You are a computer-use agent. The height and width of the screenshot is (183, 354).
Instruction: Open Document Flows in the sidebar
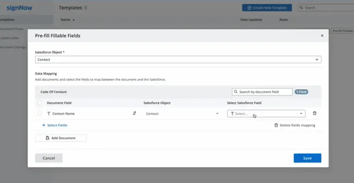tap(12, 29)
